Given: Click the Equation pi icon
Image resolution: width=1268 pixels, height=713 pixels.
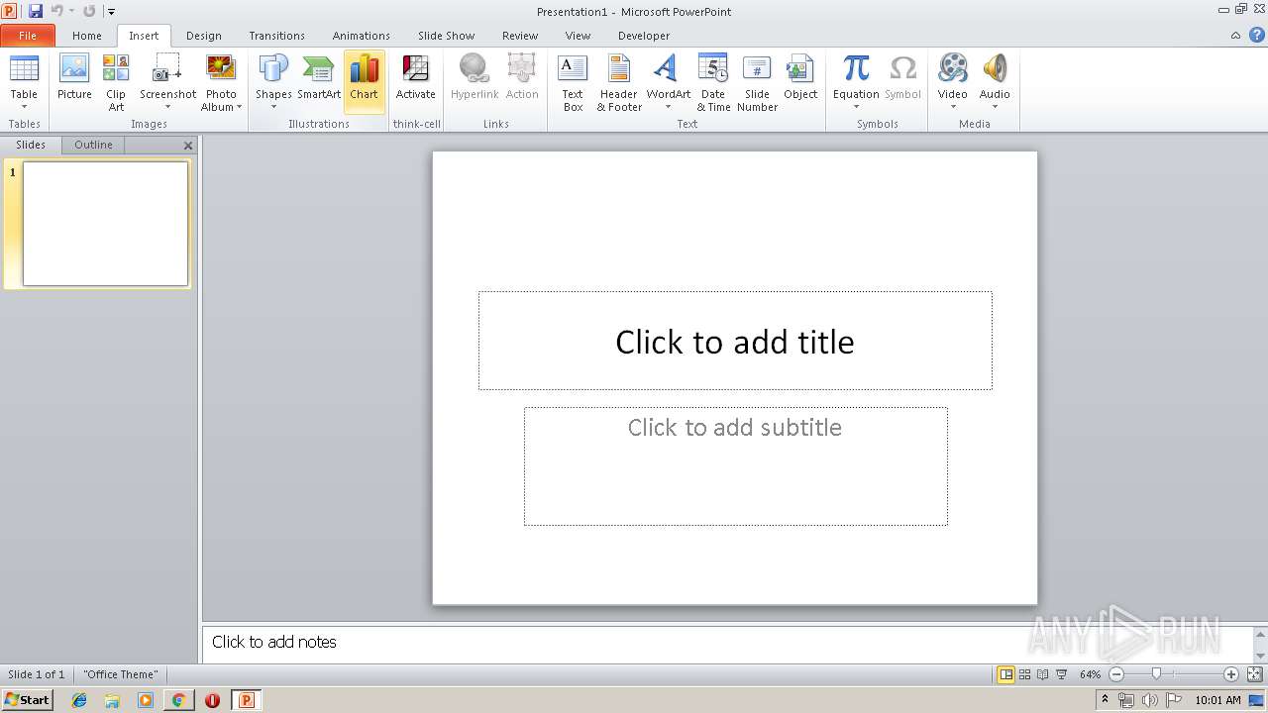Looking at the screenshot, I should pos(856,69).
